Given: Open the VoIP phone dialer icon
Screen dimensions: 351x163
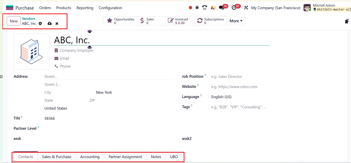Looking at the screenshot, I should coord(204,8).
